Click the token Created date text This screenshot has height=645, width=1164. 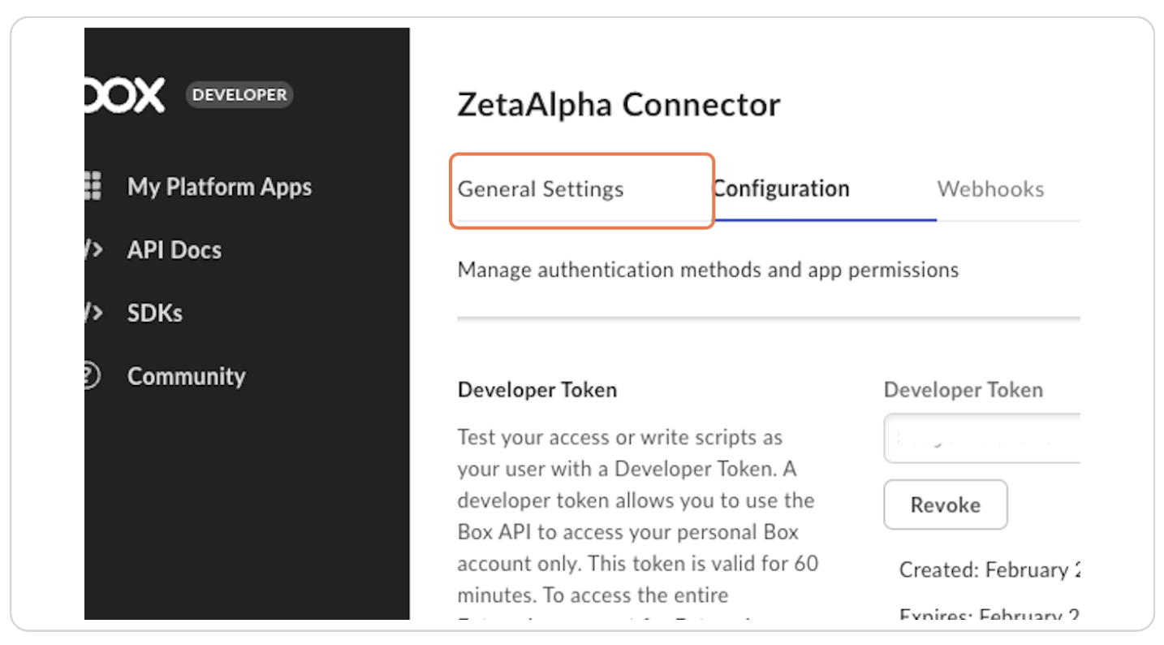[x=990, y=570]
